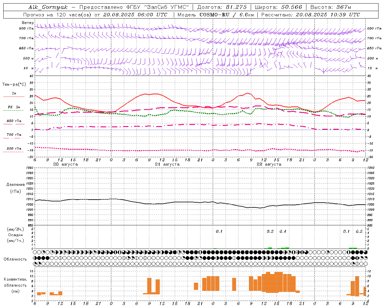Click the 'Ветер' wind panel label

click(28, 23)
